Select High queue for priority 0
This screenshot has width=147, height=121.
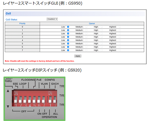pyautogui.click(x=102, y=27)
